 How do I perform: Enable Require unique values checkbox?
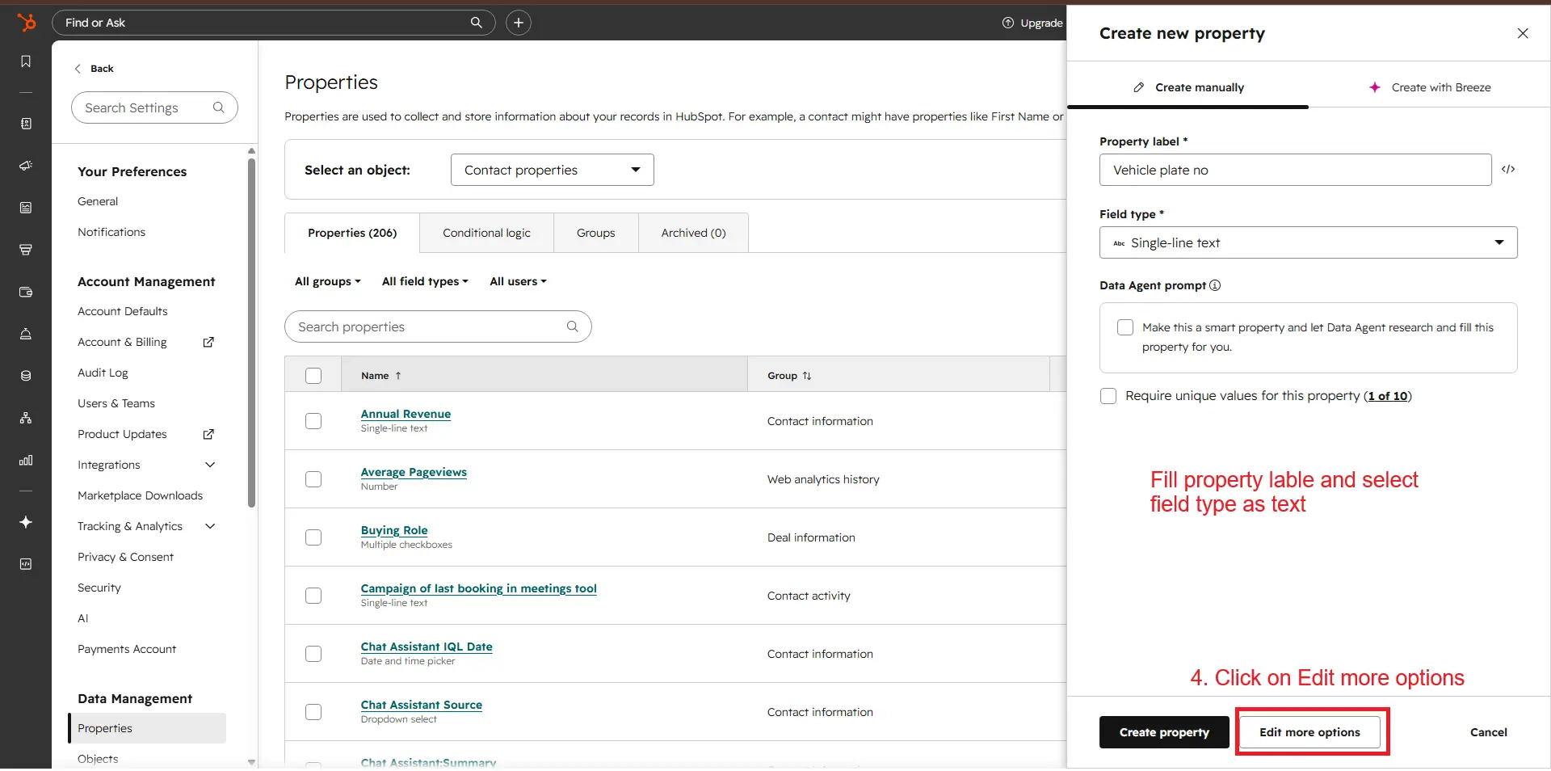tap(1108, 396)
